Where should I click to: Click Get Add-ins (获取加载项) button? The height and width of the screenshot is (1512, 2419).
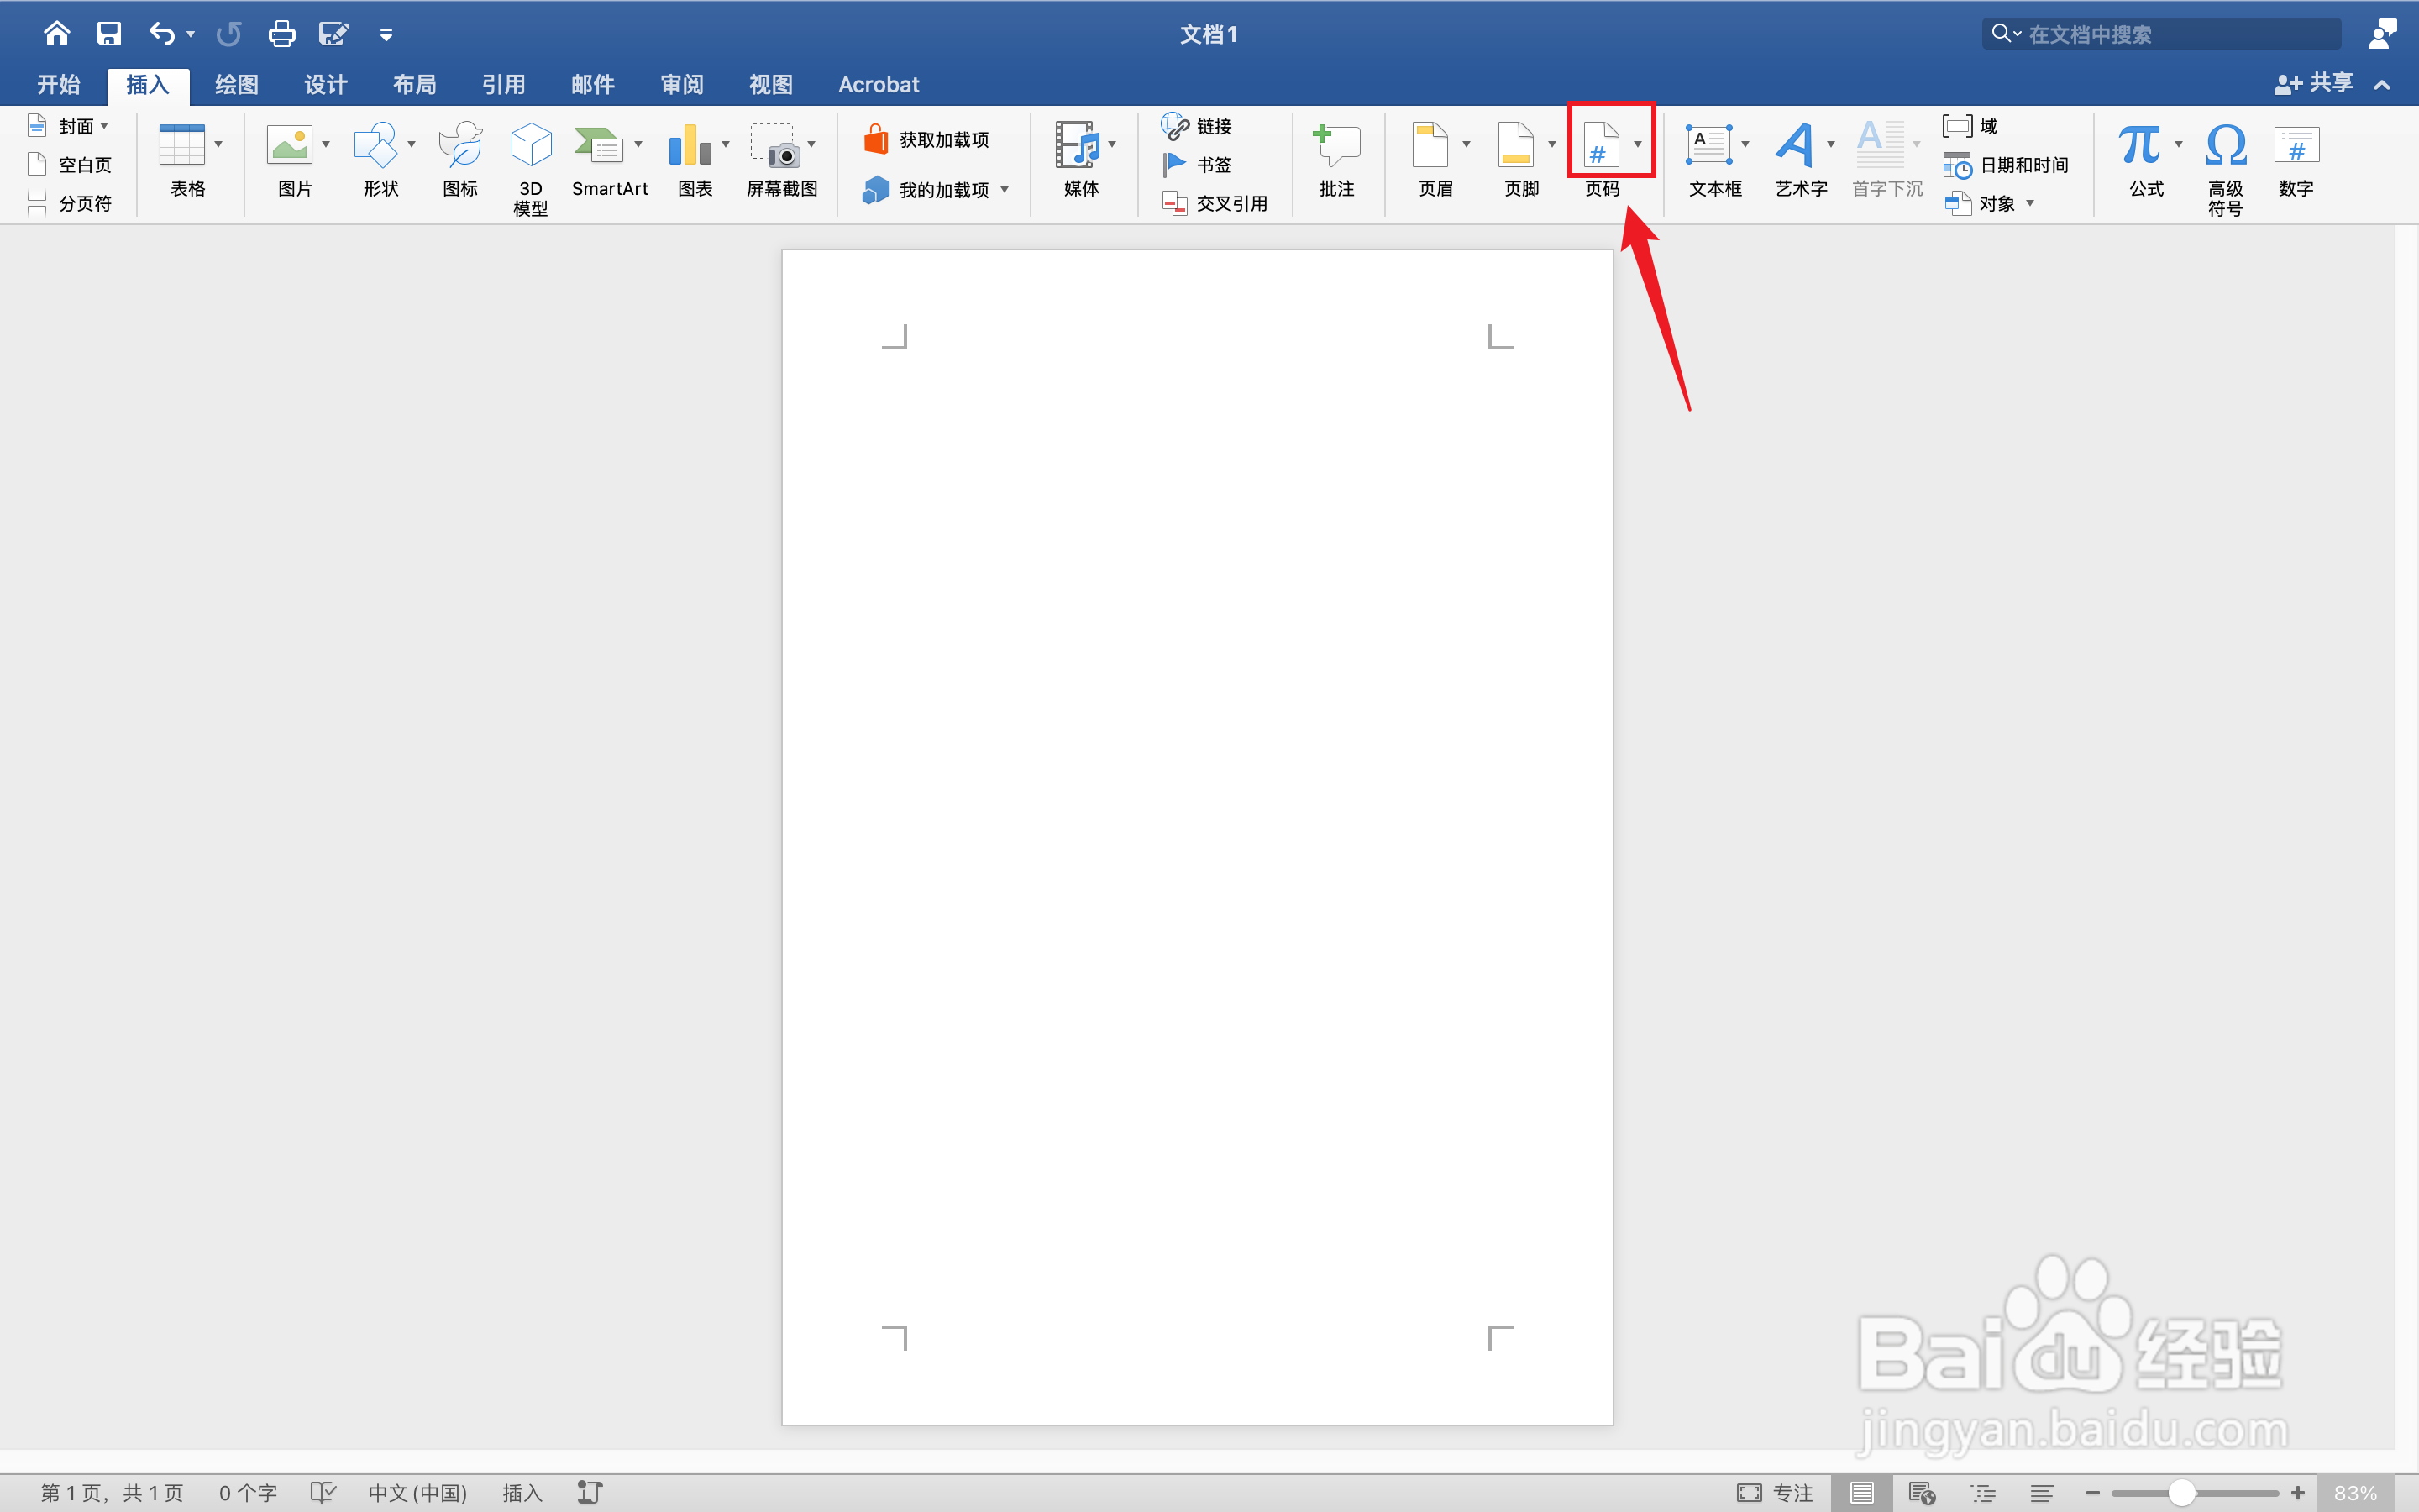click(x=927, y=140)
